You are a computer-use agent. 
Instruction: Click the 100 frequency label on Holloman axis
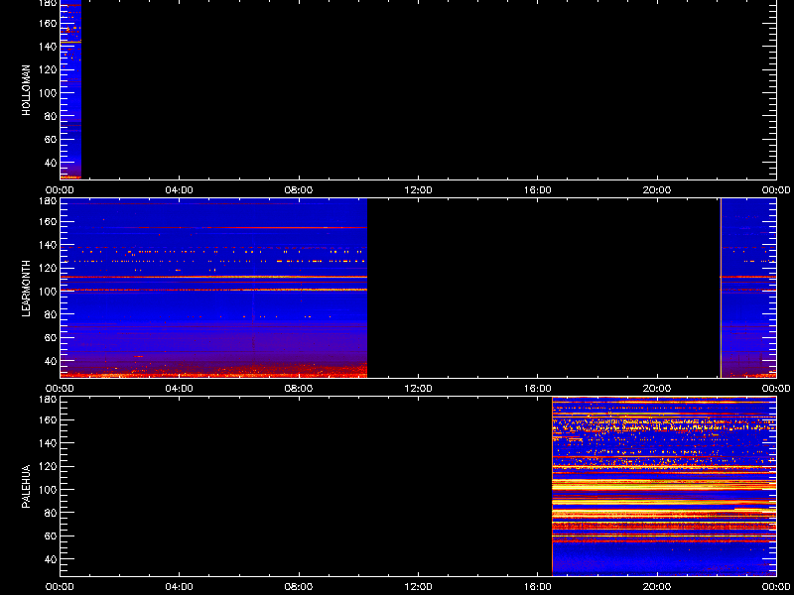[48, 93]
